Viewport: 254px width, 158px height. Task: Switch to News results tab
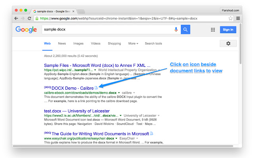[x=62, y=43]
